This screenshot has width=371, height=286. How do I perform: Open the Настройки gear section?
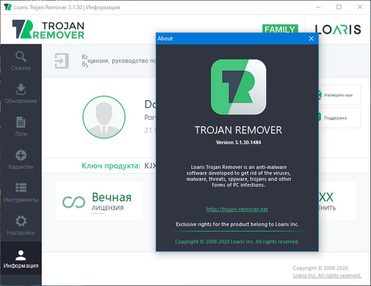click(21, 226)
